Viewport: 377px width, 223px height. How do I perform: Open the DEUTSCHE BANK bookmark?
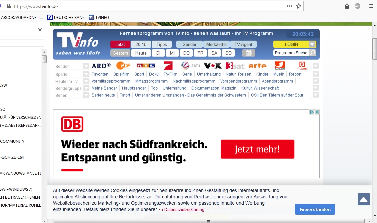[x=66, y=17]
